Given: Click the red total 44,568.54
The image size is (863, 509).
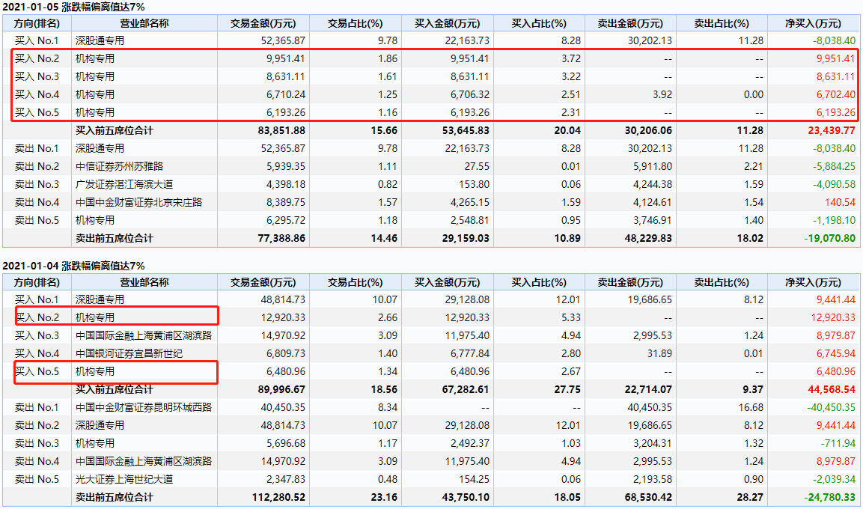Looking at the screenshot, I should coord(832,389).
